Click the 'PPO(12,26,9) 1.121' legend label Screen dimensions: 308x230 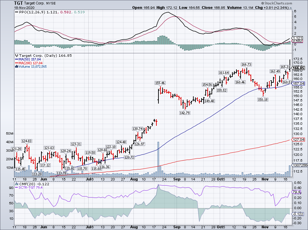point(38,12)
